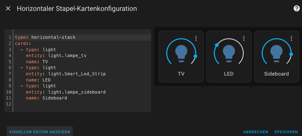Click the Abbrechen button

click(x=256, y=132)
